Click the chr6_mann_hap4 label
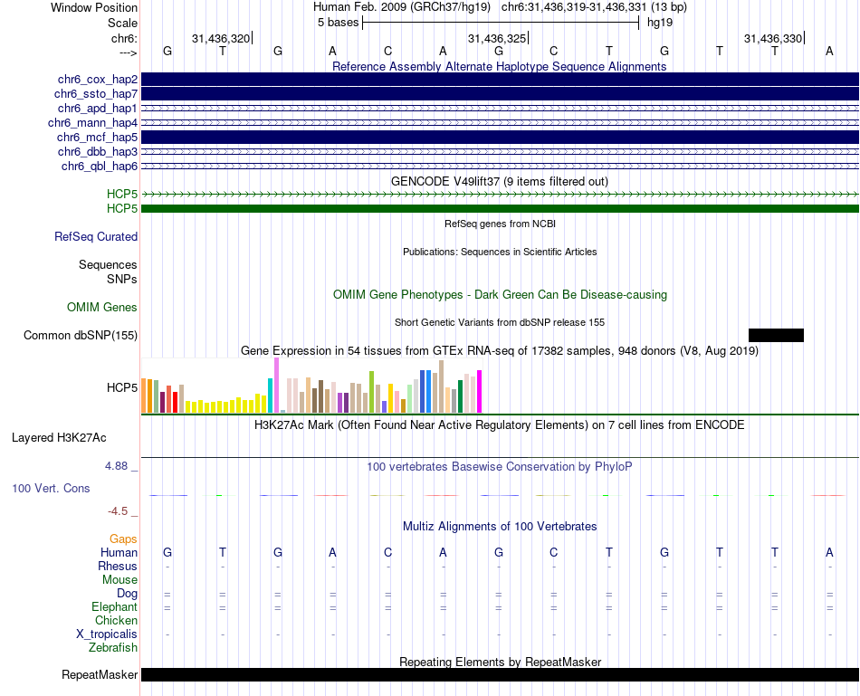Screen dimensions: 860x696 [x=92, y=123]
